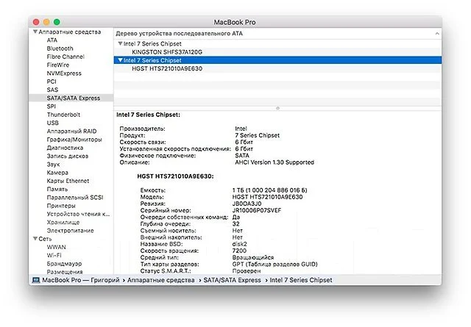471x327 pixels.
Task: Click revision value JB0OA3J0
Action: pos(247,204)
